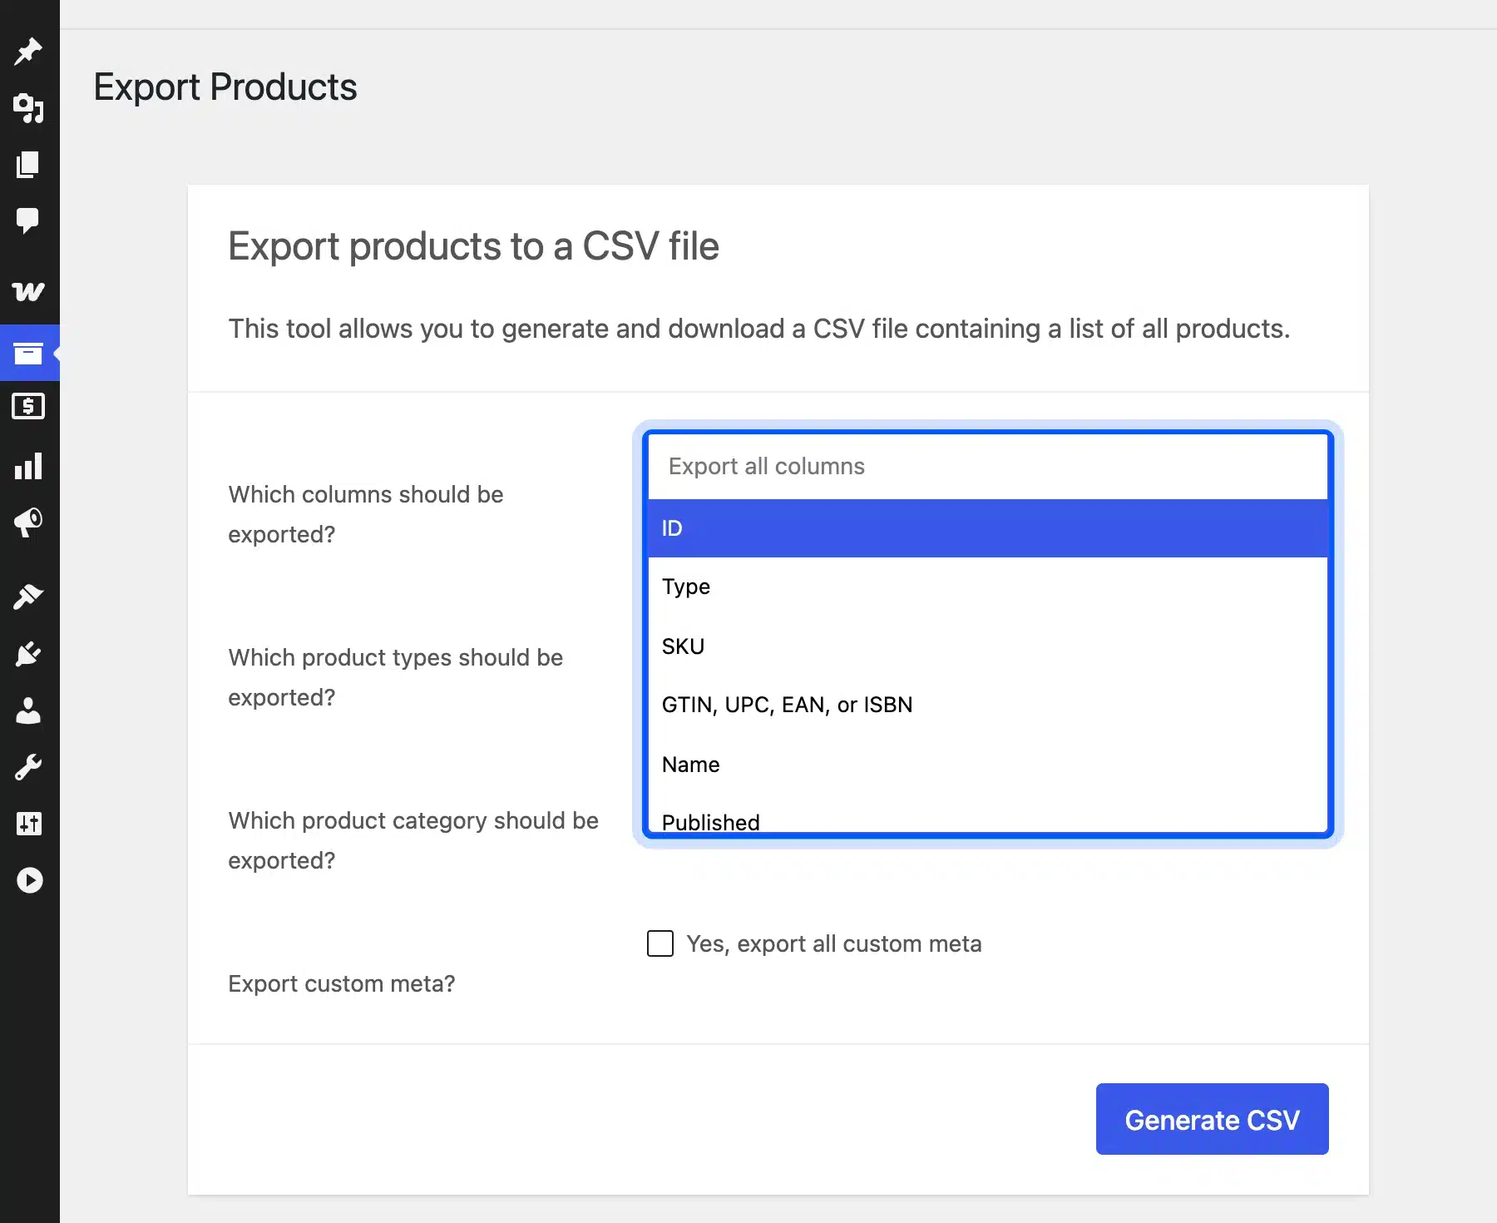The width and height of the screenshot is (1497, 1223).
Task: Click the 'Export all columns' search field
Action: [988, 466]
